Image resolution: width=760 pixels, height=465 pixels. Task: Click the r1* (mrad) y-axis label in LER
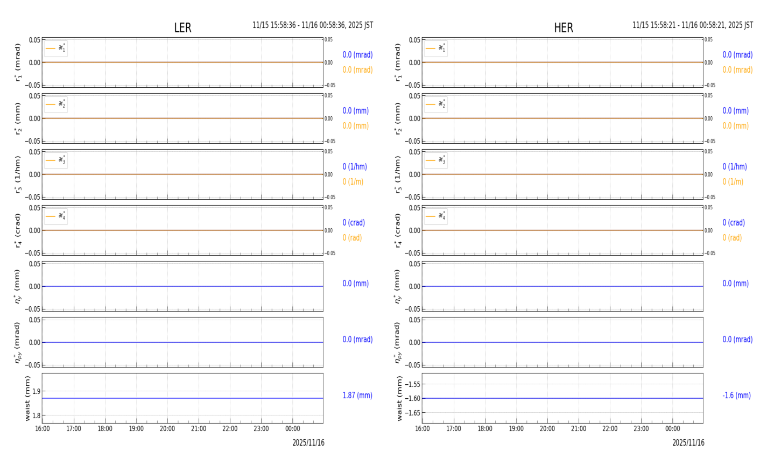tap(18, 62)
